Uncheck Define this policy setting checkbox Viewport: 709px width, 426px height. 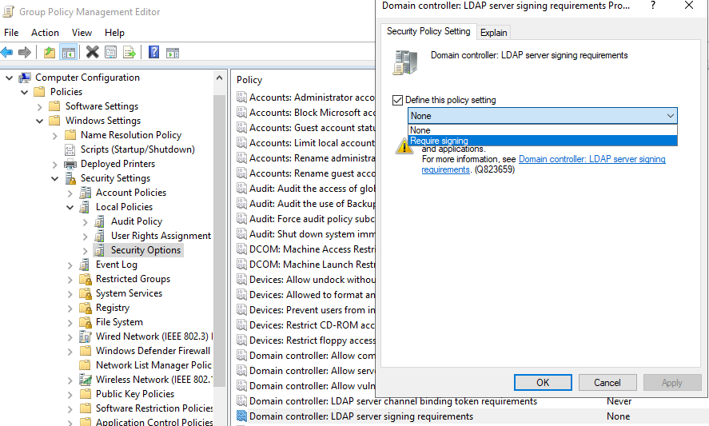coord(397,100)
